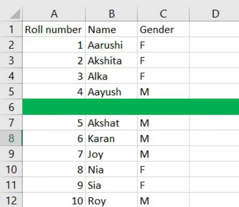Select column A header
Viewport: 239px width, 207px height.
(x=54, y=14)
